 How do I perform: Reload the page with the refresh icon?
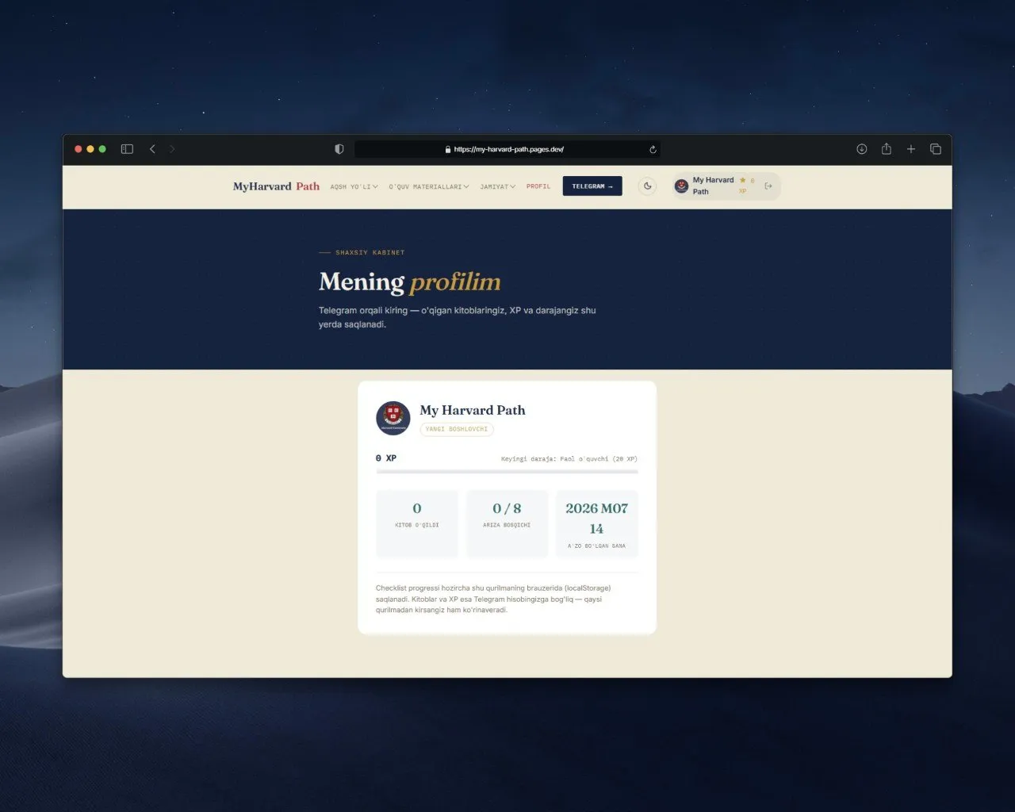(x=653, y=149)
